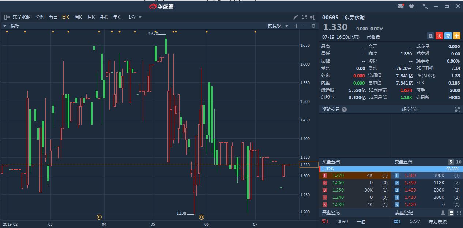
Task: Collapse left panel via the bracket-arrow icon
Action: click(7, 17)
